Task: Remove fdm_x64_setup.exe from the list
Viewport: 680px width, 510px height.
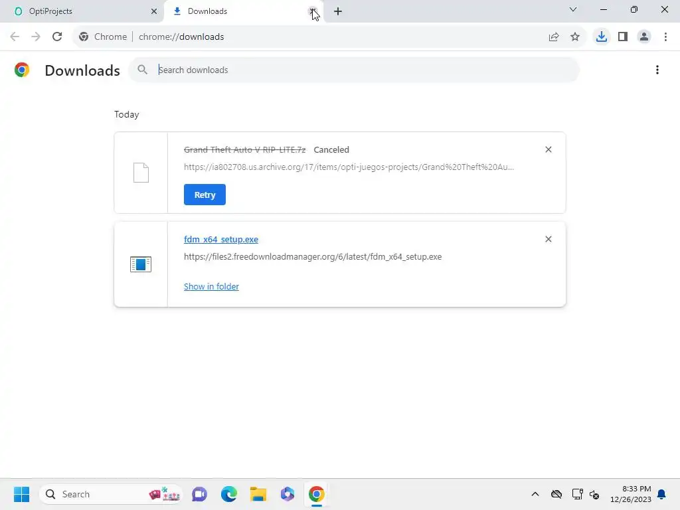Action: 548,239
